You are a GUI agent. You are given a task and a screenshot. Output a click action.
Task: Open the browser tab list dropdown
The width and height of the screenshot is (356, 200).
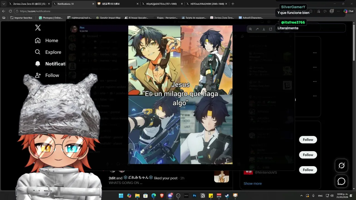[x=4, y=4]
